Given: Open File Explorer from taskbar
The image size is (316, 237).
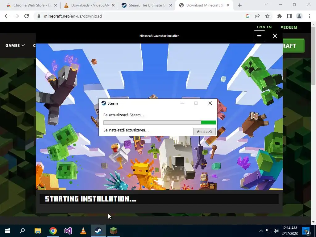Looking at the screenshot, I should coord(38,231).
